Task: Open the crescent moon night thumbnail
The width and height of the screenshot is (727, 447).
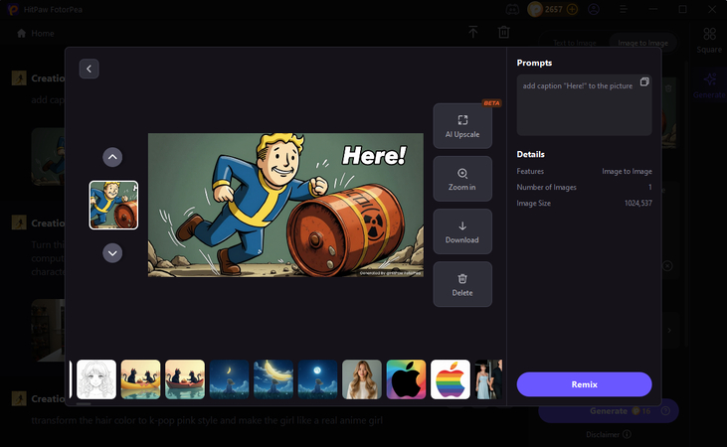Action: (x=273, y=379)
